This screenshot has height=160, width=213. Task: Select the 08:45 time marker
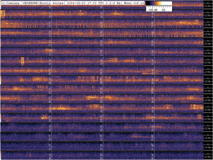tap(153, 81)
